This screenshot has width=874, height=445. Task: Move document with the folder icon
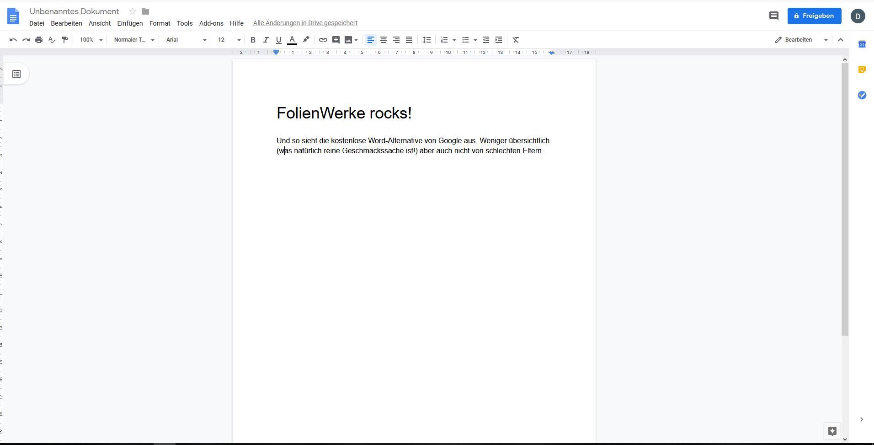(145, 11)
